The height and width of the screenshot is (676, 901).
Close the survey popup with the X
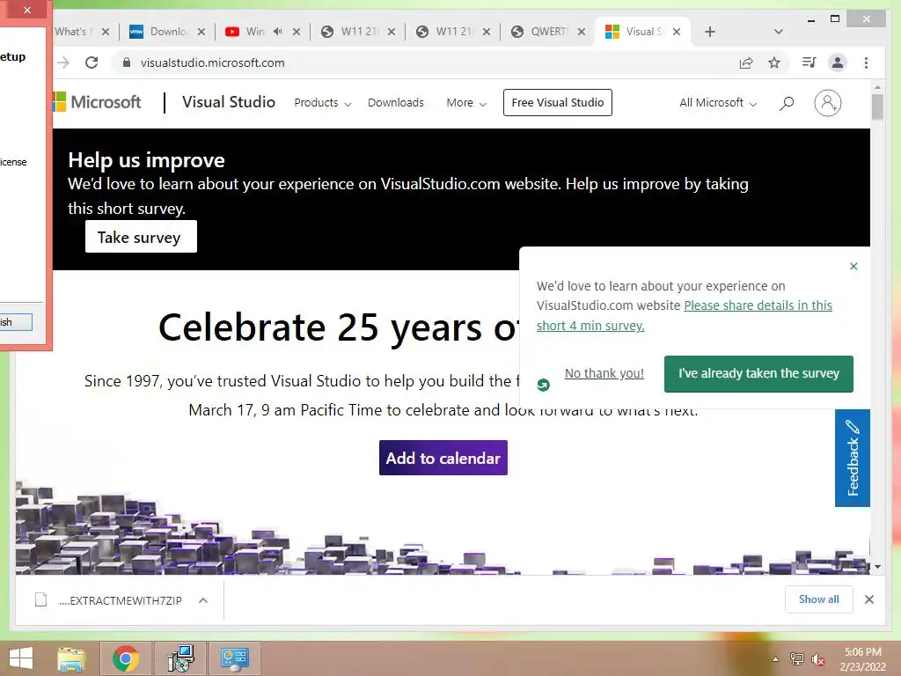click(x=853, y=266)
